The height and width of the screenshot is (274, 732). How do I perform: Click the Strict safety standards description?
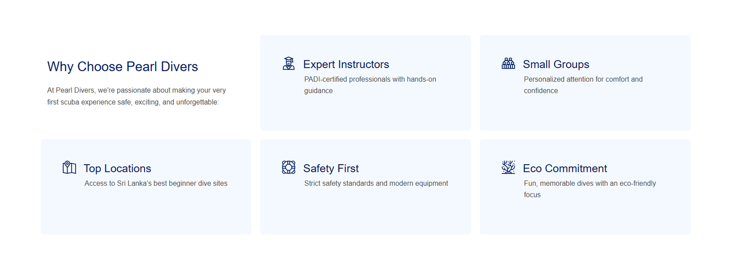pyautogui.click(x=376, y=183)
